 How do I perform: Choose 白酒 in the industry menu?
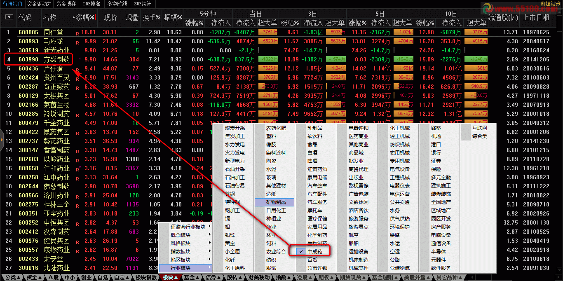point(312,152)
